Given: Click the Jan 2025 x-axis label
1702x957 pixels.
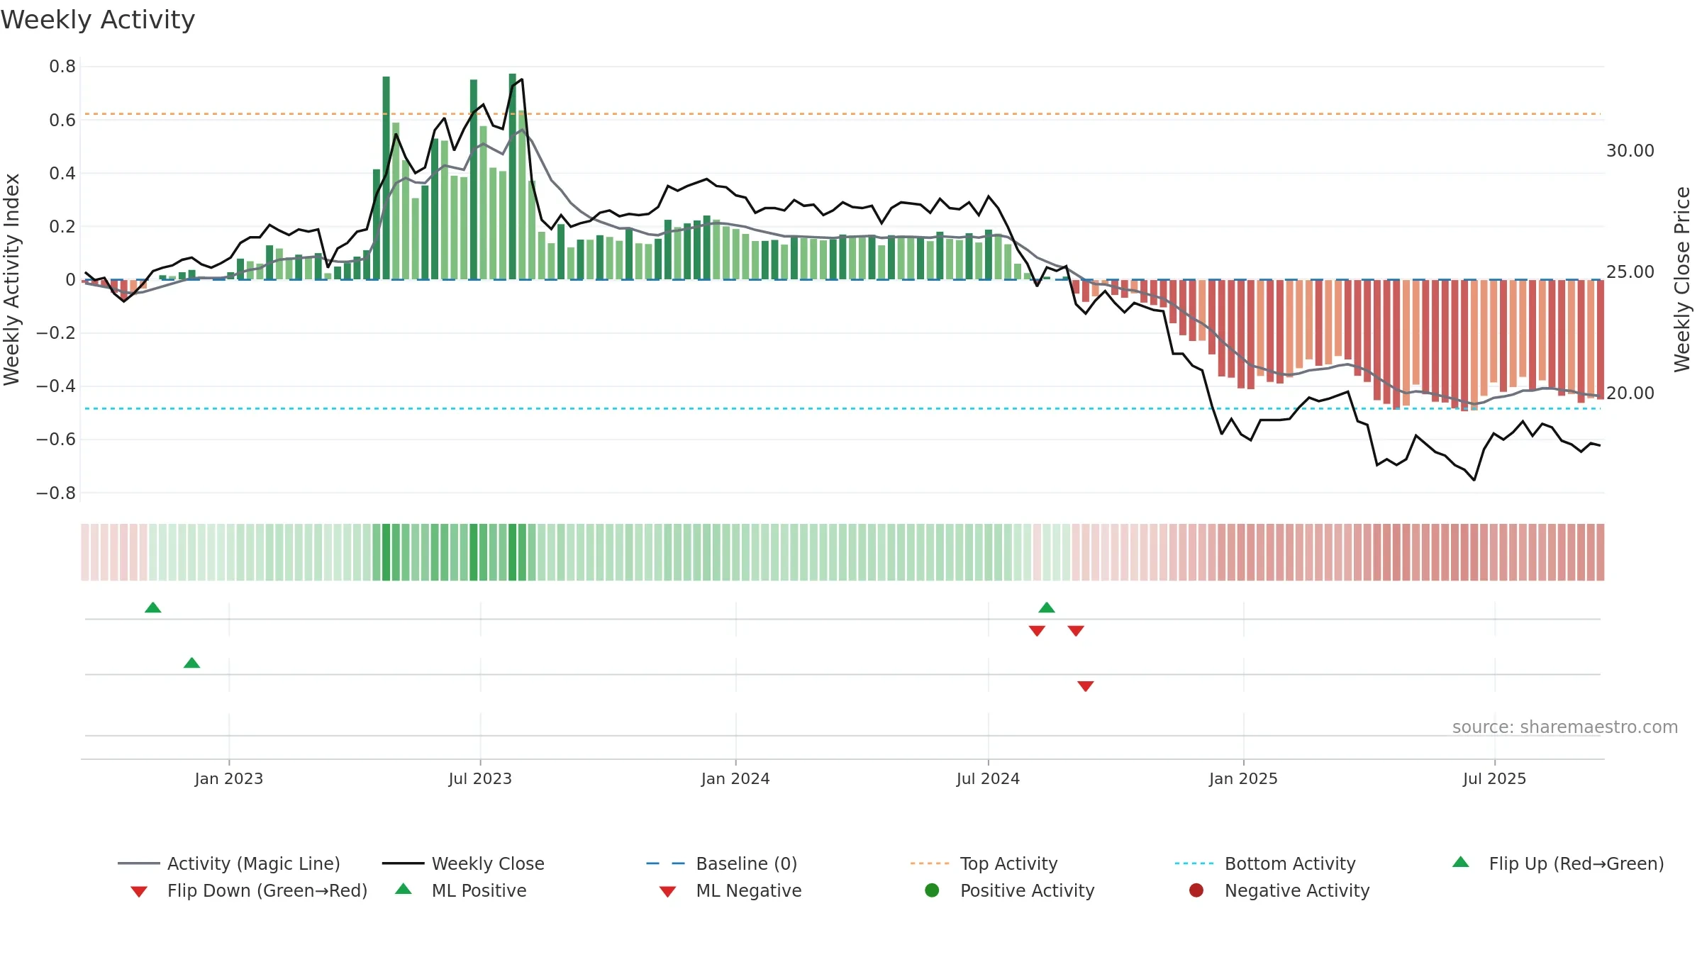Looking at the screenshot, I should pyautogui.click(x=1243, y=779).
